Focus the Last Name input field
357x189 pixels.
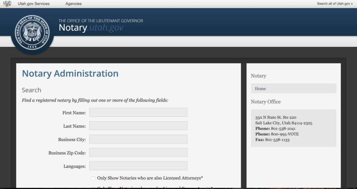click(x=138, y=126)
